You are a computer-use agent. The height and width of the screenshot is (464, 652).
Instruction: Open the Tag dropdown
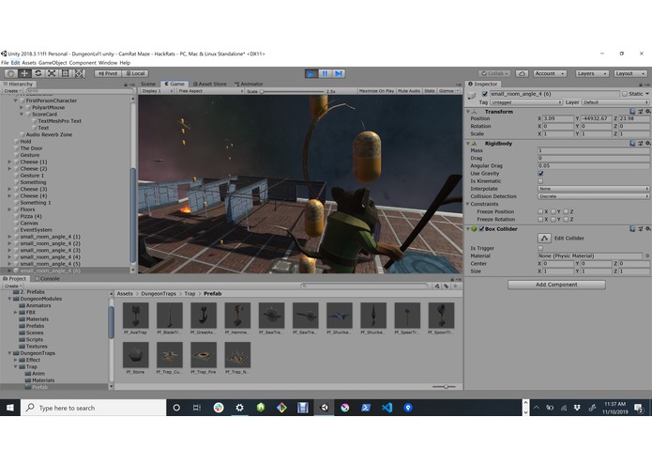(x=526, y=102)
